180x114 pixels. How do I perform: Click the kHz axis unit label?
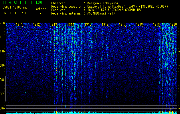3,23
